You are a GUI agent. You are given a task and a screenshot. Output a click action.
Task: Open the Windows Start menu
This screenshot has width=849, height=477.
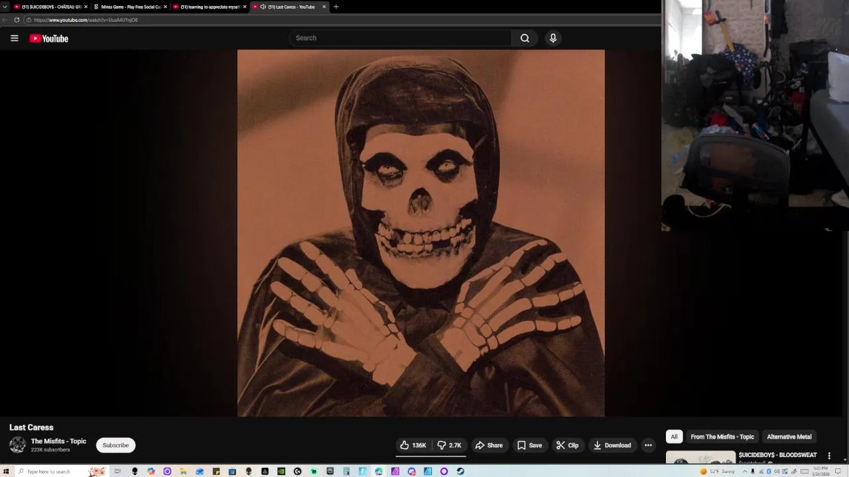pyautogui.click(x=5, y=471)
